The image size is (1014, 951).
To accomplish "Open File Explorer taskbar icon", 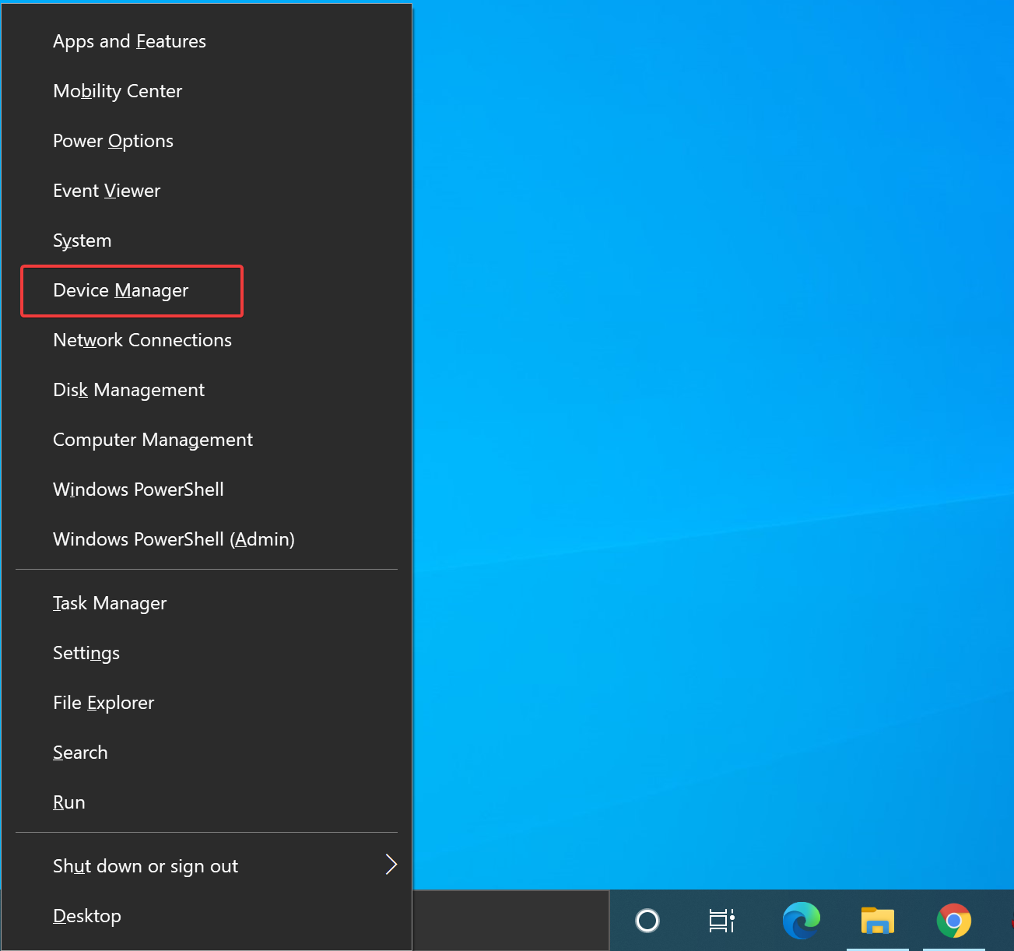I will 877,921.
